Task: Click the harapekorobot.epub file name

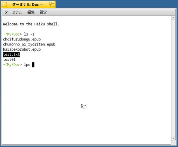Action: pos(22,49)
